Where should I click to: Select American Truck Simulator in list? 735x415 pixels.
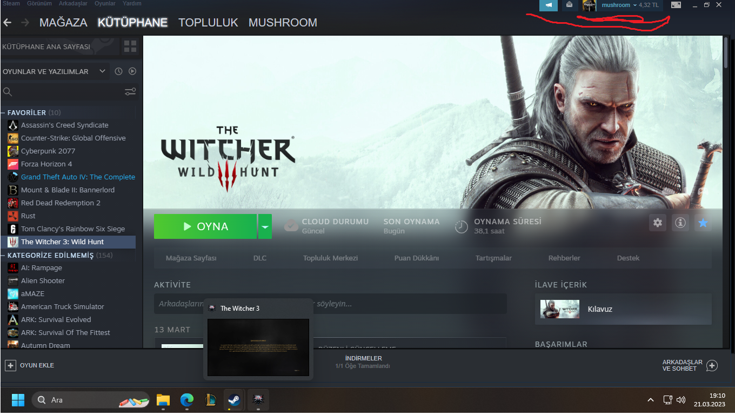(x=62, y=306)
